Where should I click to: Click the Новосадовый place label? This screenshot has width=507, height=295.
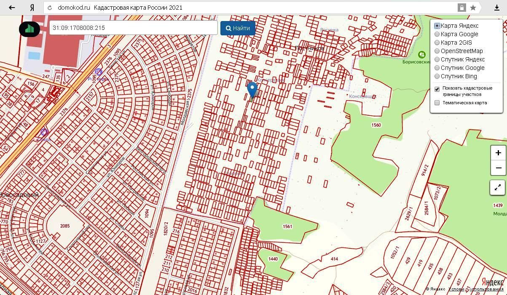click(19, 195)
